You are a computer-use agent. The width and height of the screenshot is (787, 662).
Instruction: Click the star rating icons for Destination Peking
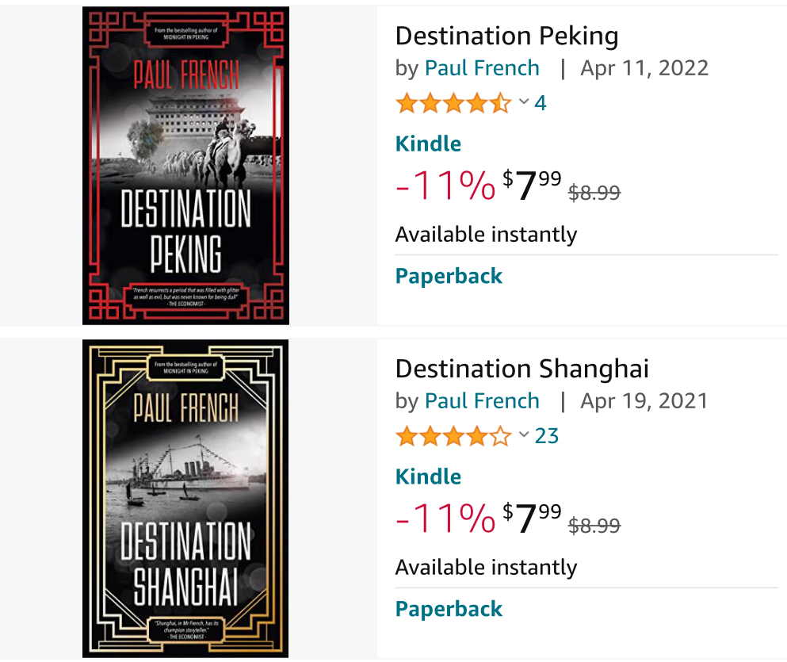tap(453, 103)
